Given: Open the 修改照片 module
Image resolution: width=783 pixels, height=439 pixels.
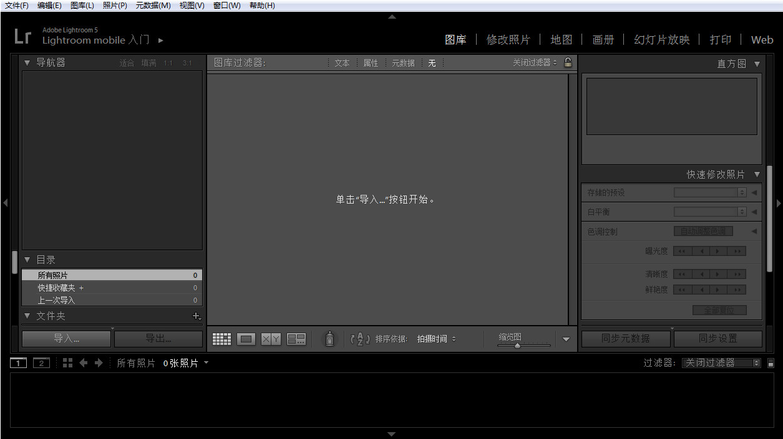Looking at the screenshot, I should pos(508,40).
